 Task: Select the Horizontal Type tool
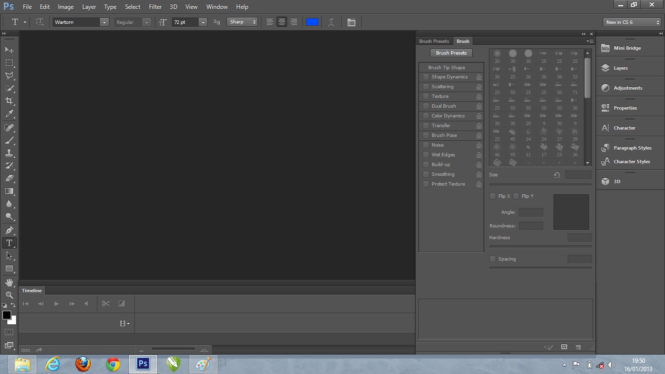9,243
